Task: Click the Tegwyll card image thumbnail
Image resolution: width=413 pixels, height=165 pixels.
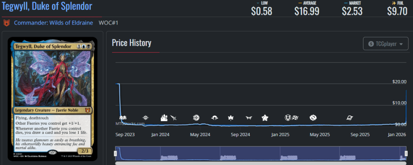Action: pyautogui.click(x=53, y=99)
